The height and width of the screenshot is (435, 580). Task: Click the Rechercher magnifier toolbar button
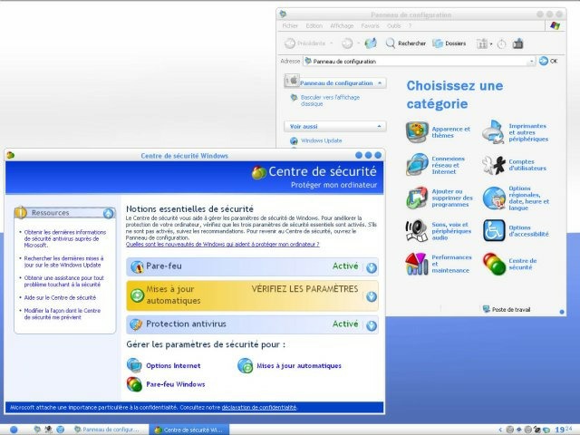405,43
